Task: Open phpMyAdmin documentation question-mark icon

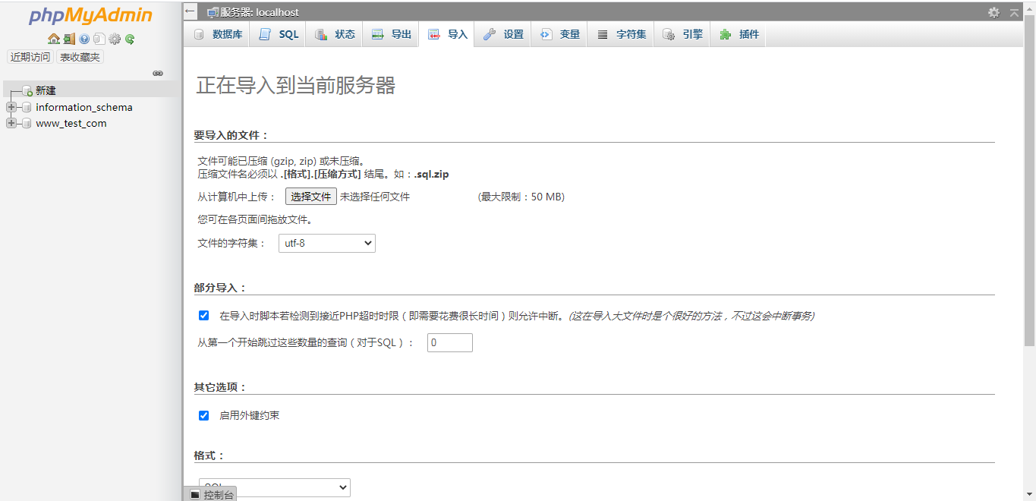Action: click(84, 39)
